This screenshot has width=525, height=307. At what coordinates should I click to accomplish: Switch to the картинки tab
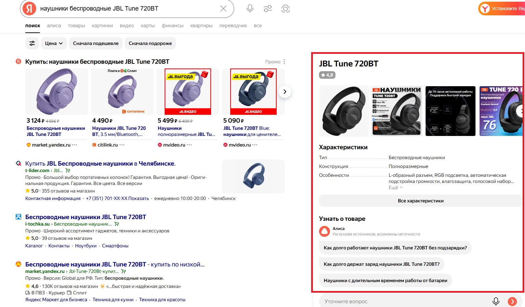pyautogui.click(x=102, y=26)
